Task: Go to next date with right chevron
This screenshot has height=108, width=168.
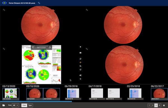Action: pos(50,47)
